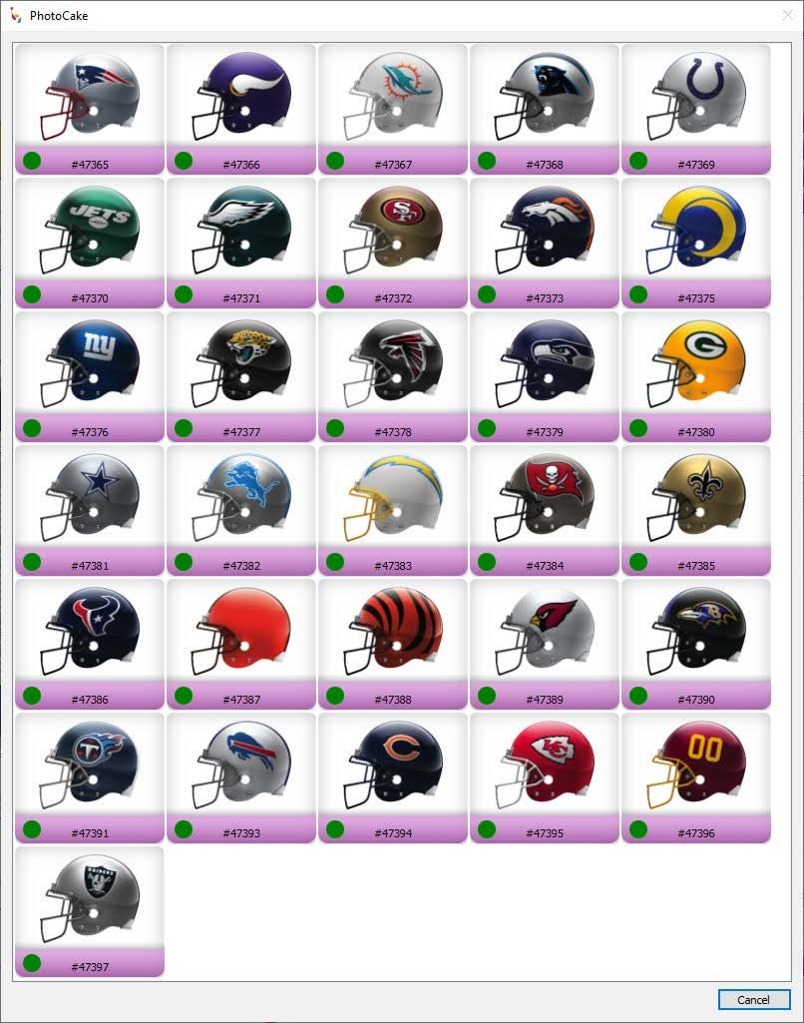Screen dimensions: 804x1023
Task: Pick the Chiefs helmet #47395
Action: point(545,766)
